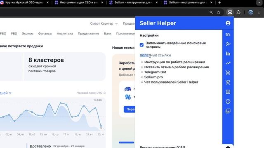
Task: Open the Chrome profile avatar
Action: click(250, 12)
